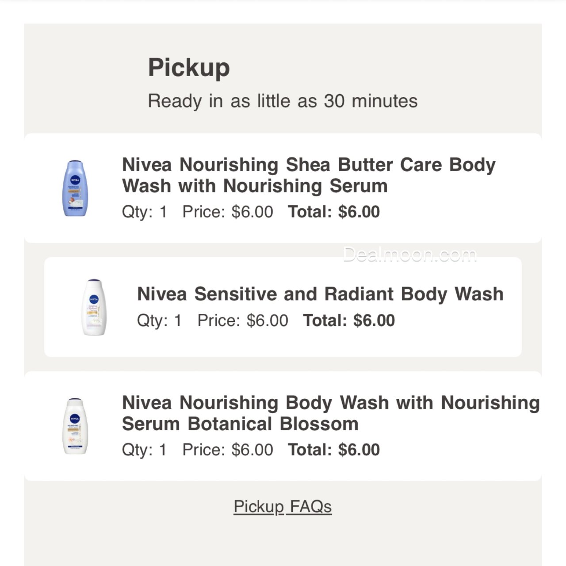Click the Dealmoon.com watermark
Viewport: 566px width, 566px height.
click(x=410, y=255)
